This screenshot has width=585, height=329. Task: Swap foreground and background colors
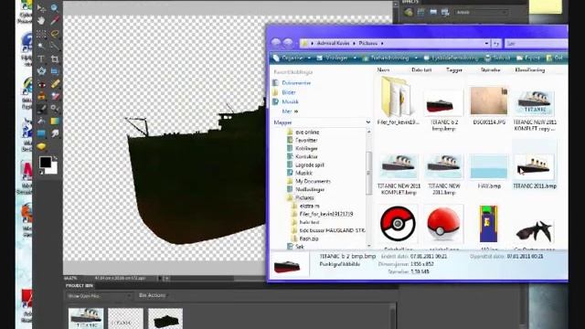click(55, 158)
